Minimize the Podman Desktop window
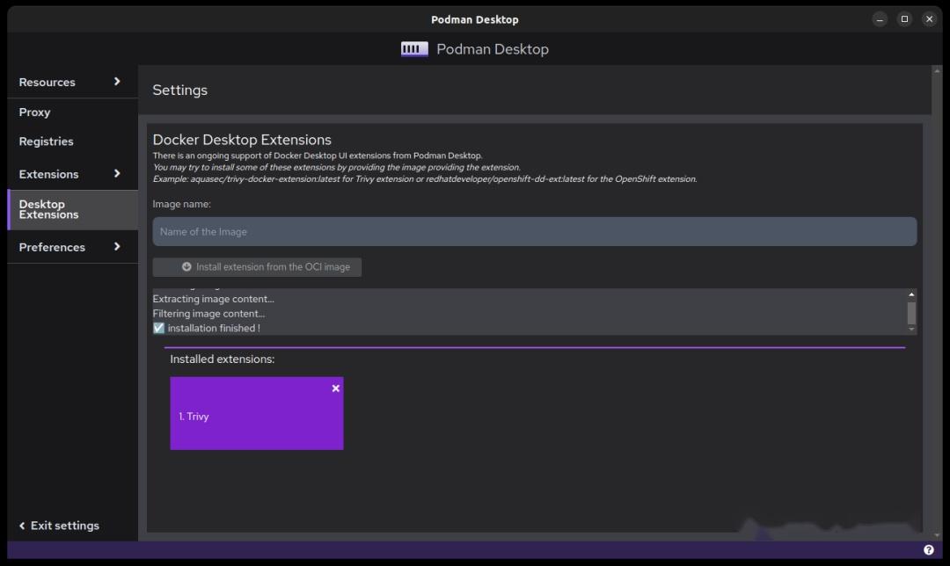Image resolution: width=950 pixels, height=566 pixels. (x=880, y=18)
